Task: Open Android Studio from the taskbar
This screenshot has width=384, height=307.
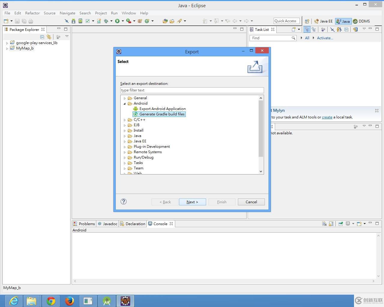Action: coord(107,301)
